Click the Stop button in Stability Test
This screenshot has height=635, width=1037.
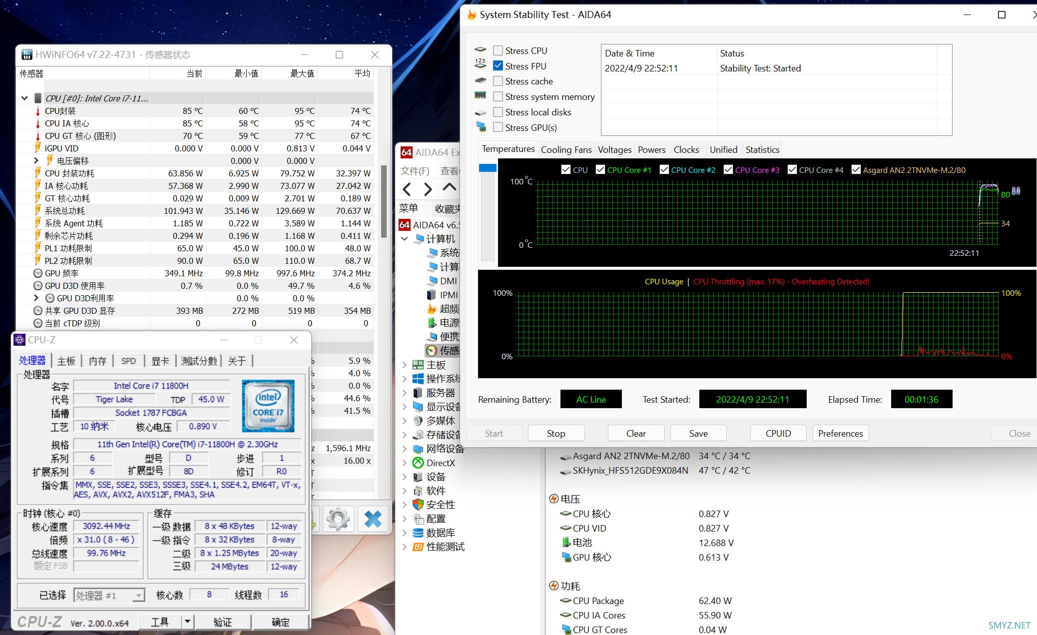(x=556, y=433)
